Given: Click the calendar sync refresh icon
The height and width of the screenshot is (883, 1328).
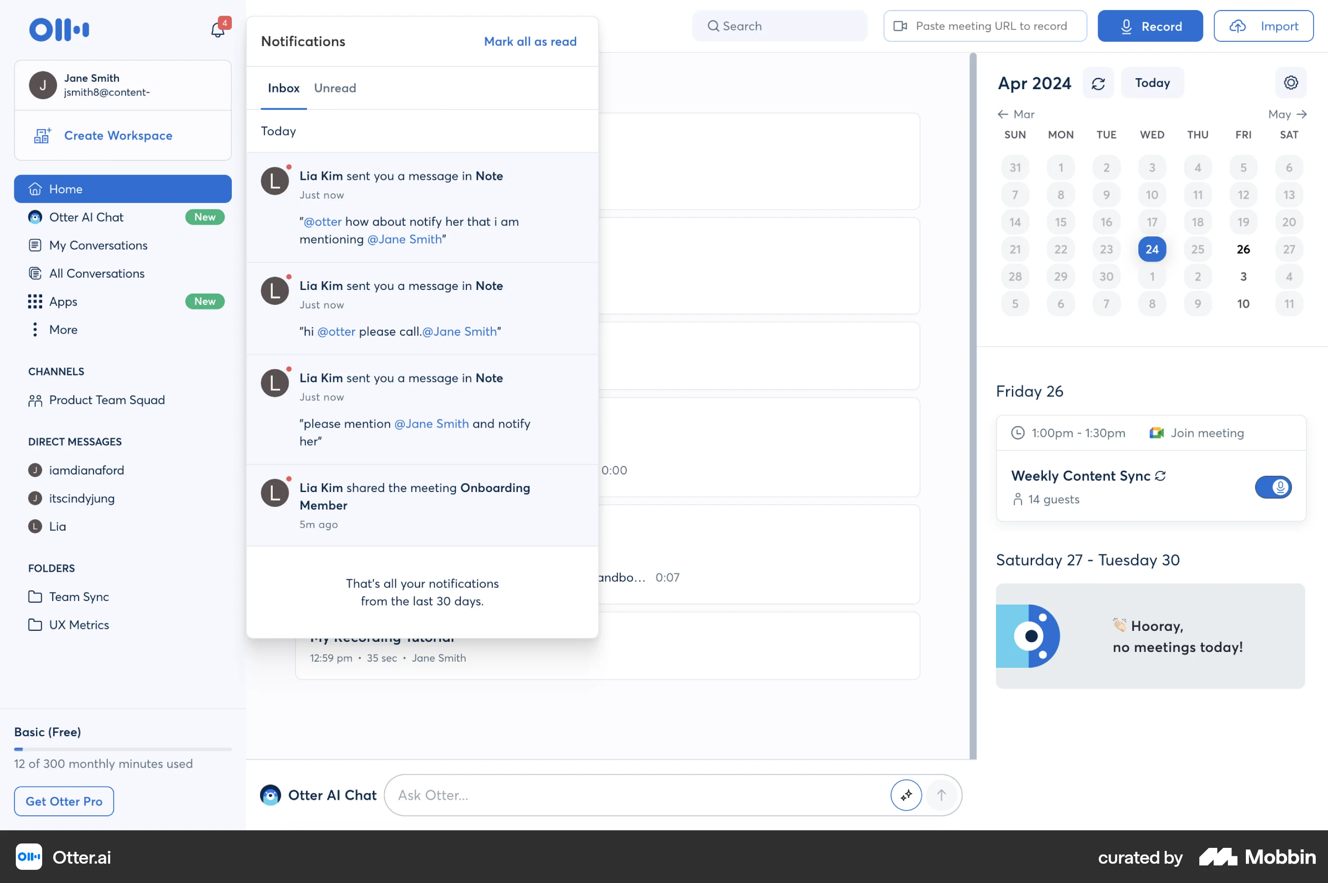Looking at the screenshot, I should point(1098,83).
